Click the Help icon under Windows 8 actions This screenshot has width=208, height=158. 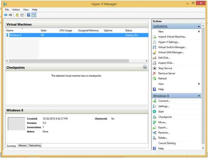point(154,148)
